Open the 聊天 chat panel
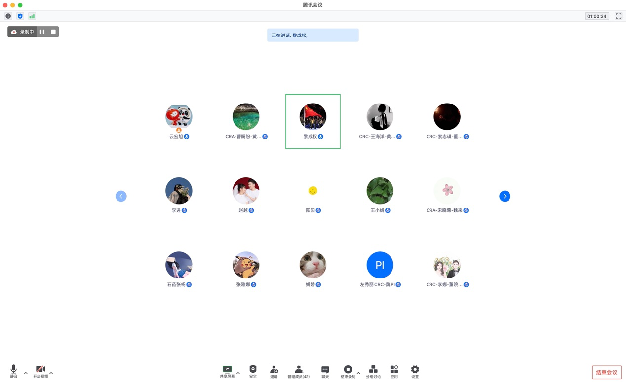Screen dimensions: 626x382 click(325, 371)
